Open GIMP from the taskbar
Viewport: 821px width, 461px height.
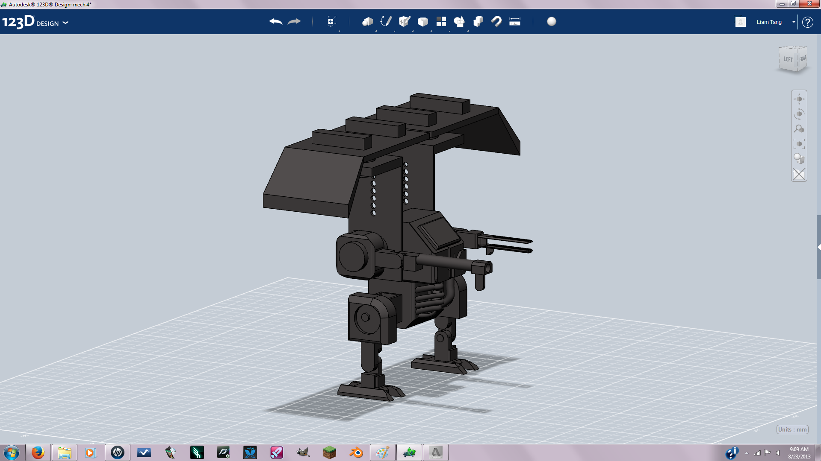point(303,452)
